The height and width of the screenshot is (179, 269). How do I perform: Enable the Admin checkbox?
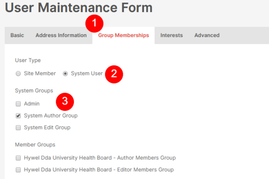[18, 104]
